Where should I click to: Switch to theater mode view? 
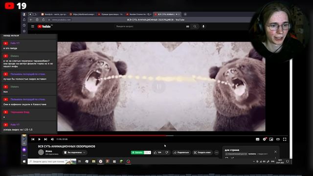coord(278,139)
